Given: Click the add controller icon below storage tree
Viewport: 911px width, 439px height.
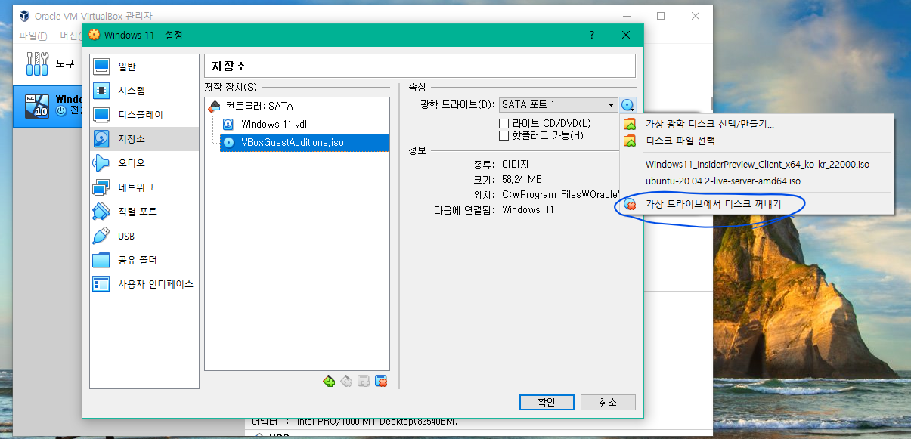Looking at the screenshot, I should pyautogui.click(x=329, y=382).
